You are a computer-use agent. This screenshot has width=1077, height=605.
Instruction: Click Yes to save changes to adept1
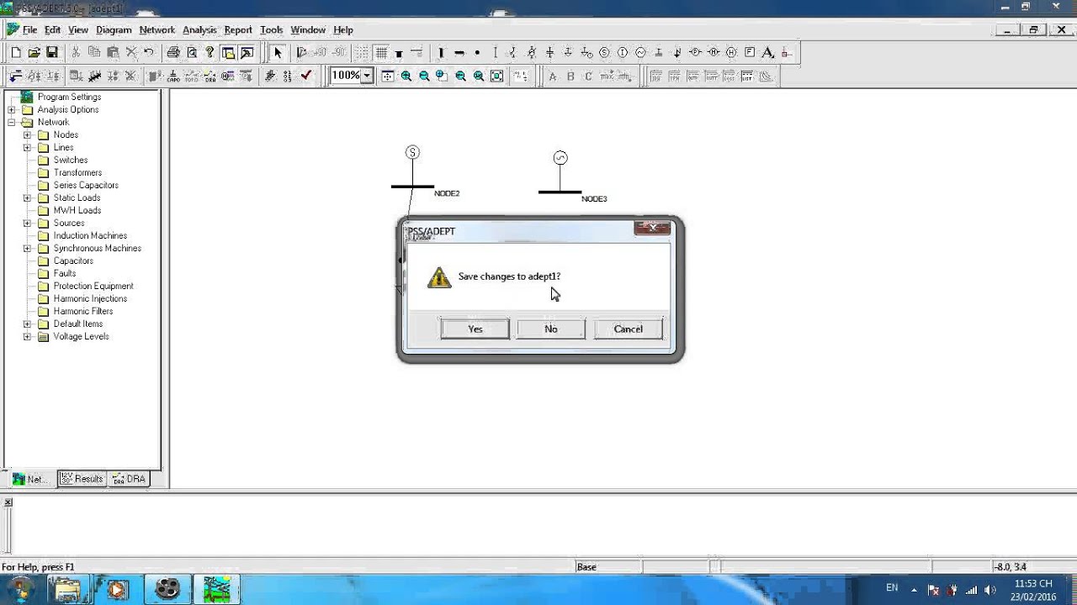(x=475, y=329)
